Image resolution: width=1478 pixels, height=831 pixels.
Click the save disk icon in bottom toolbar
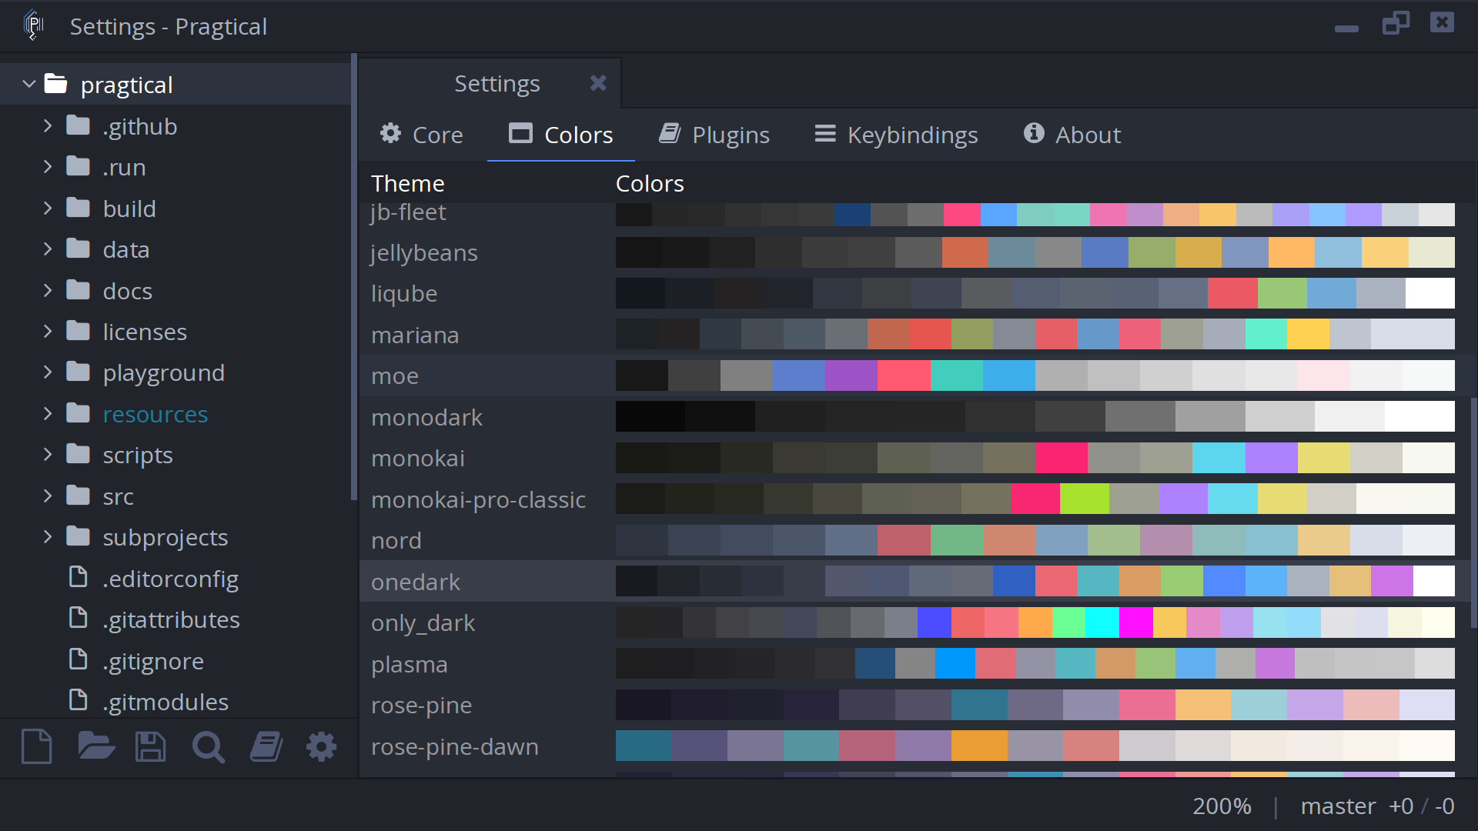tap(150, 746)
